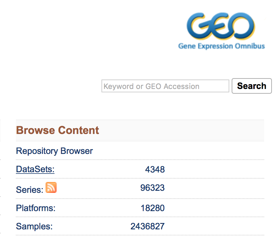
Task: Click the Platforms count 18280
Action: 153,208
